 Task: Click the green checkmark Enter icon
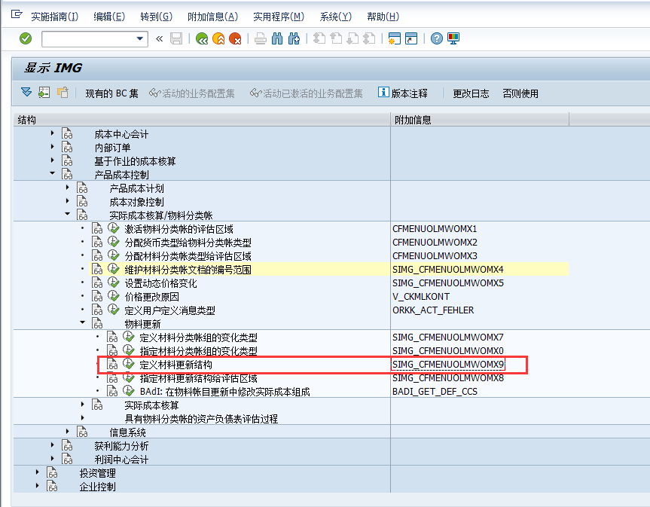tap(24, 38)
